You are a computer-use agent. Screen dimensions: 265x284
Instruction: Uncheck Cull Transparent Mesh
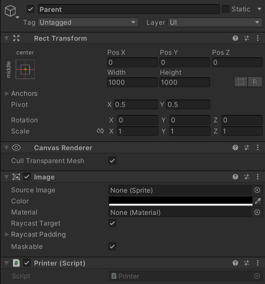pos(112,161)
